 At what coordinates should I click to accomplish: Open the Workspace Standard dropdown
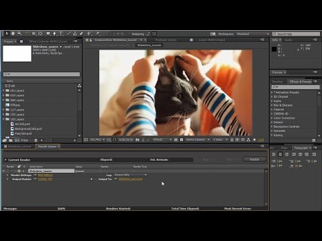pos(253,34)
